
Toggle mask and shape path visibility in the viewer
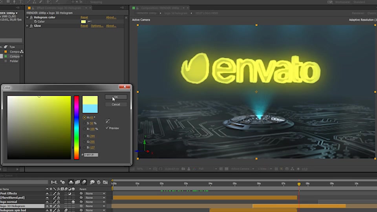(x=161, y=169)
